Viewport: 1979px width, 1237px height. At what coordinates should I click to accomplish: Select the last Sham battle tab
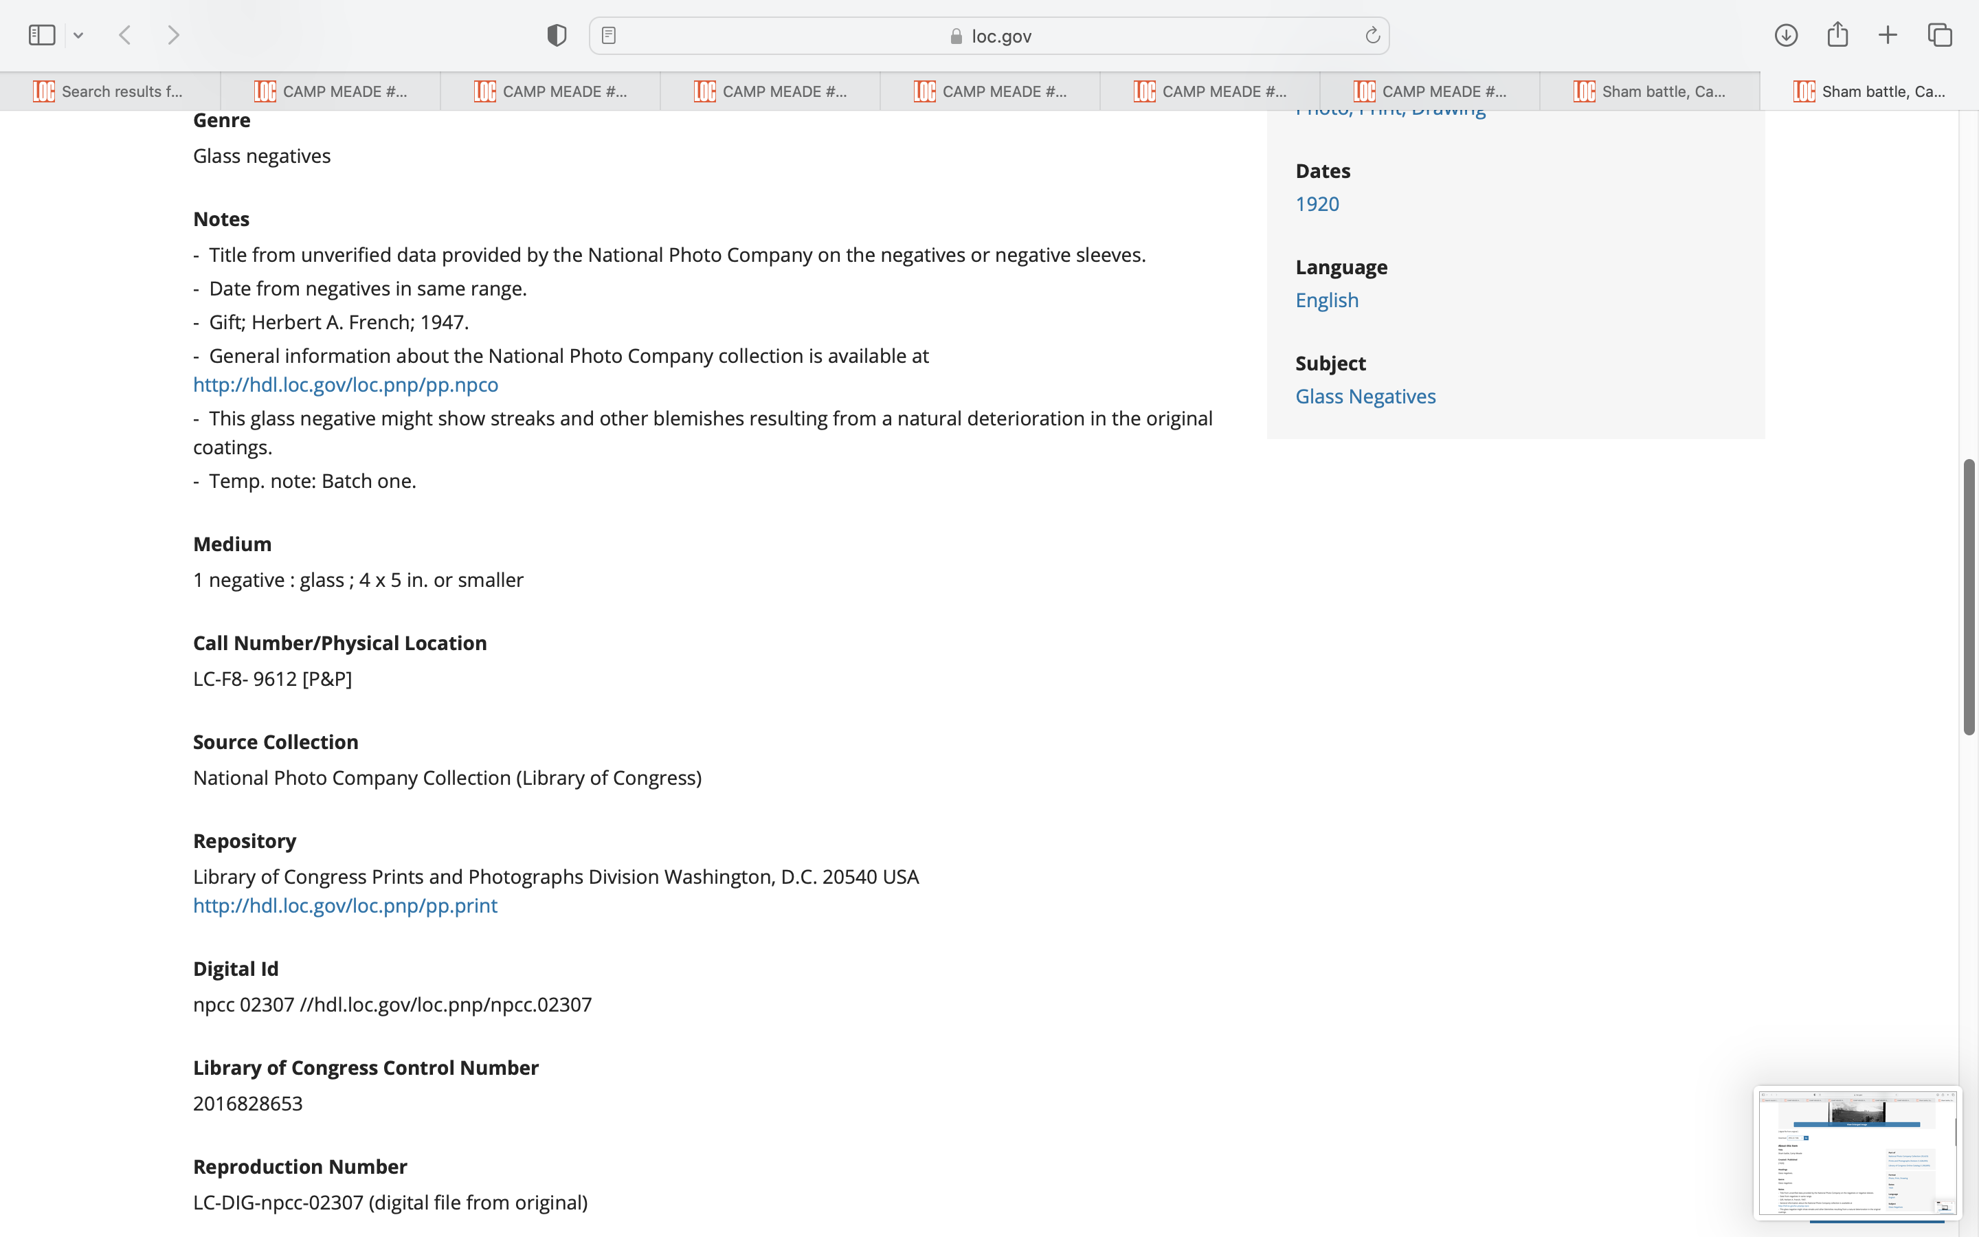[x=1870, y=91]
